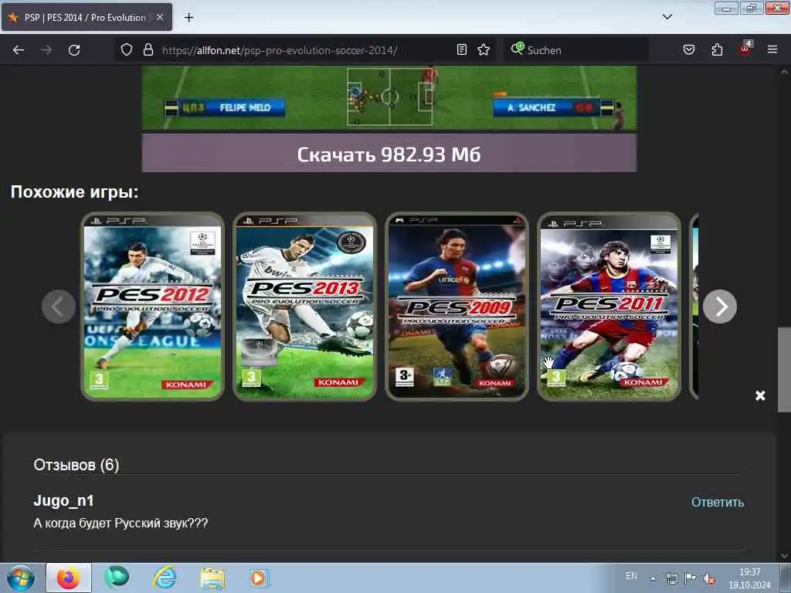Launch Internet Explorer from taskbar

[165, 578]
